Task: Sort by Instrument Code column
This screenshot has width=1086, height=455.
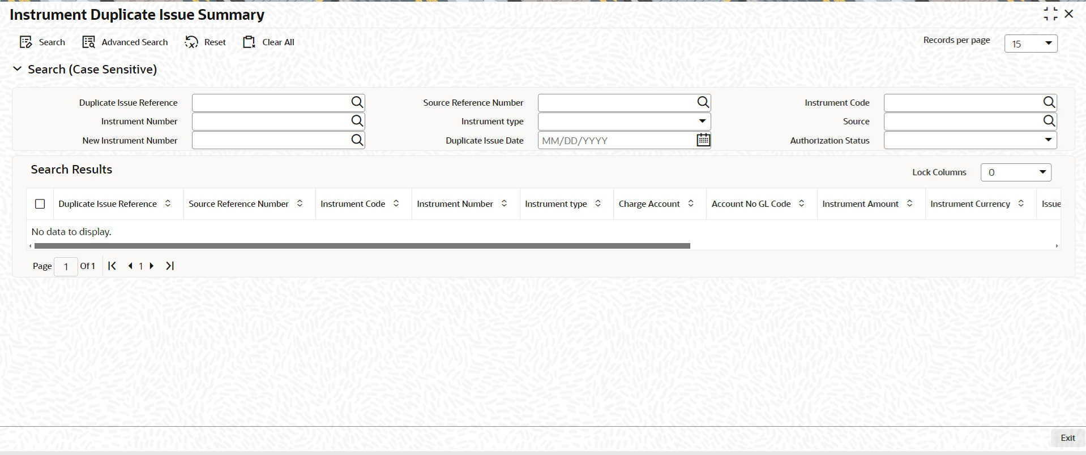Action: [x=396, y=203]
